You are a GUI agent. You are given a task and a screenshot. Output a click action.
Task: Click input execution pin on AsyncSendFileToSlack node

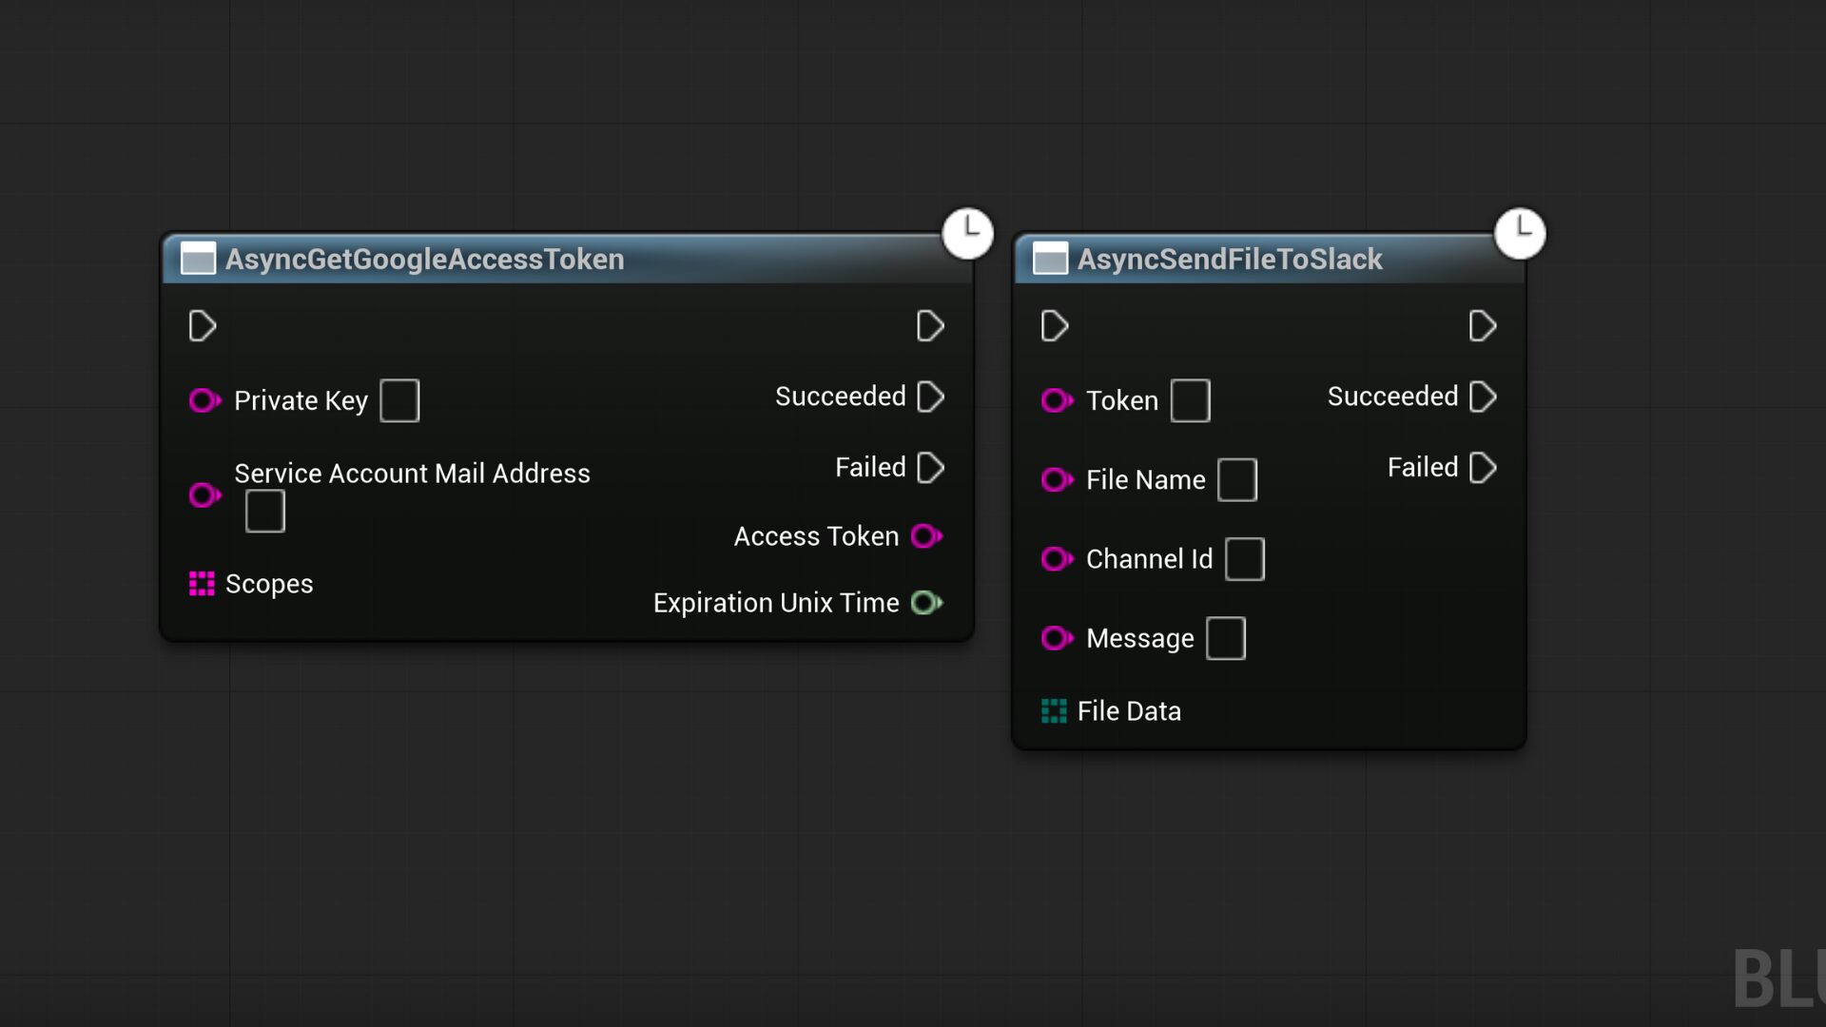[1055, 326]
